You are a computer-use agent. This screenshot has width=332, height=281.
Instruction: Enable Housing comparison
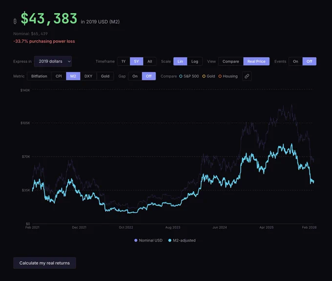pos(228,76)
